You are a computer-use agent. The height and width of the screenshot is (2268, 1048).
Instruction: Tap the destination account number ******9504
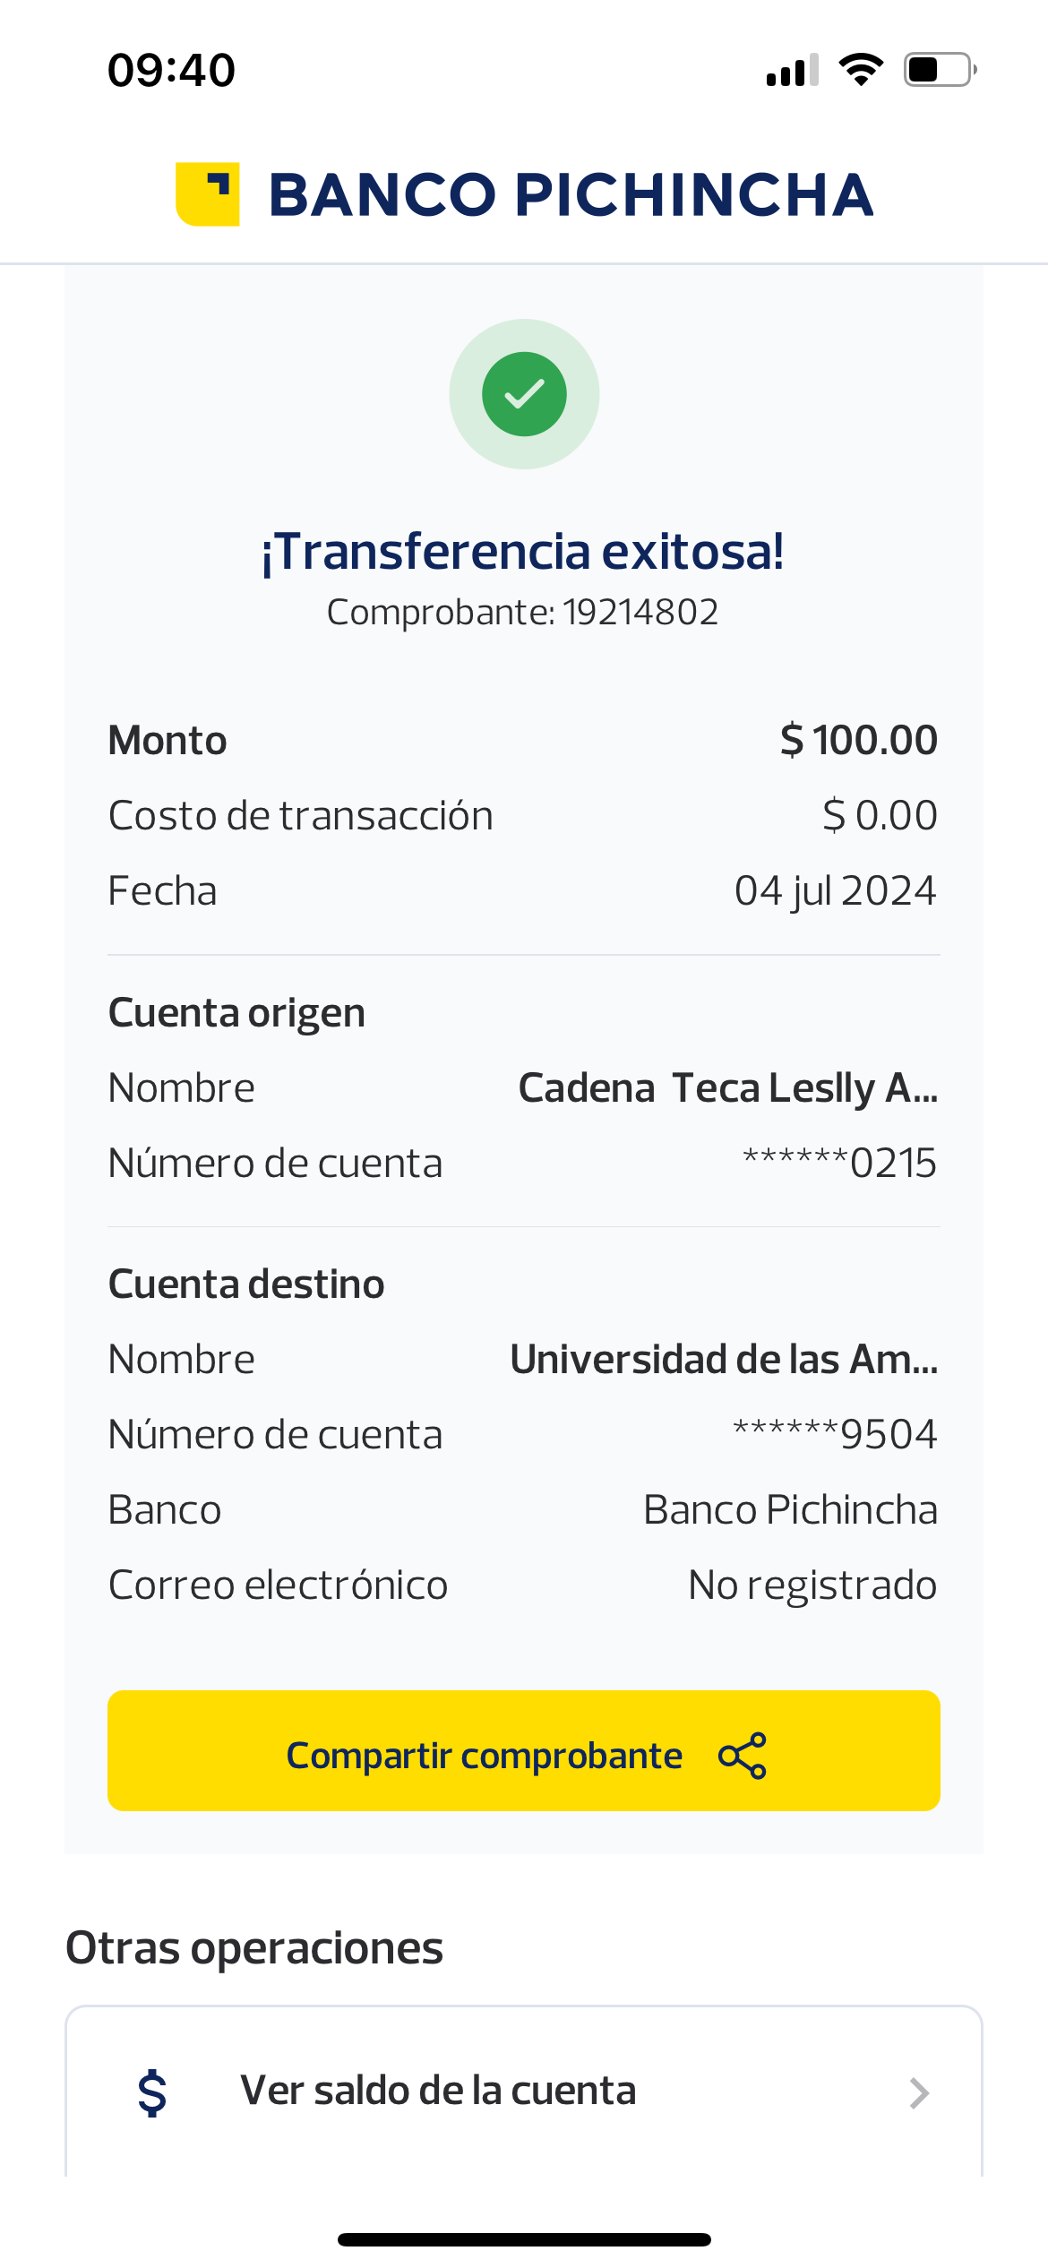coord(835,1434)
